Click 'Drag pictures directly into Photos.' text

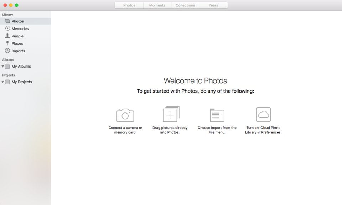point(170,130)
